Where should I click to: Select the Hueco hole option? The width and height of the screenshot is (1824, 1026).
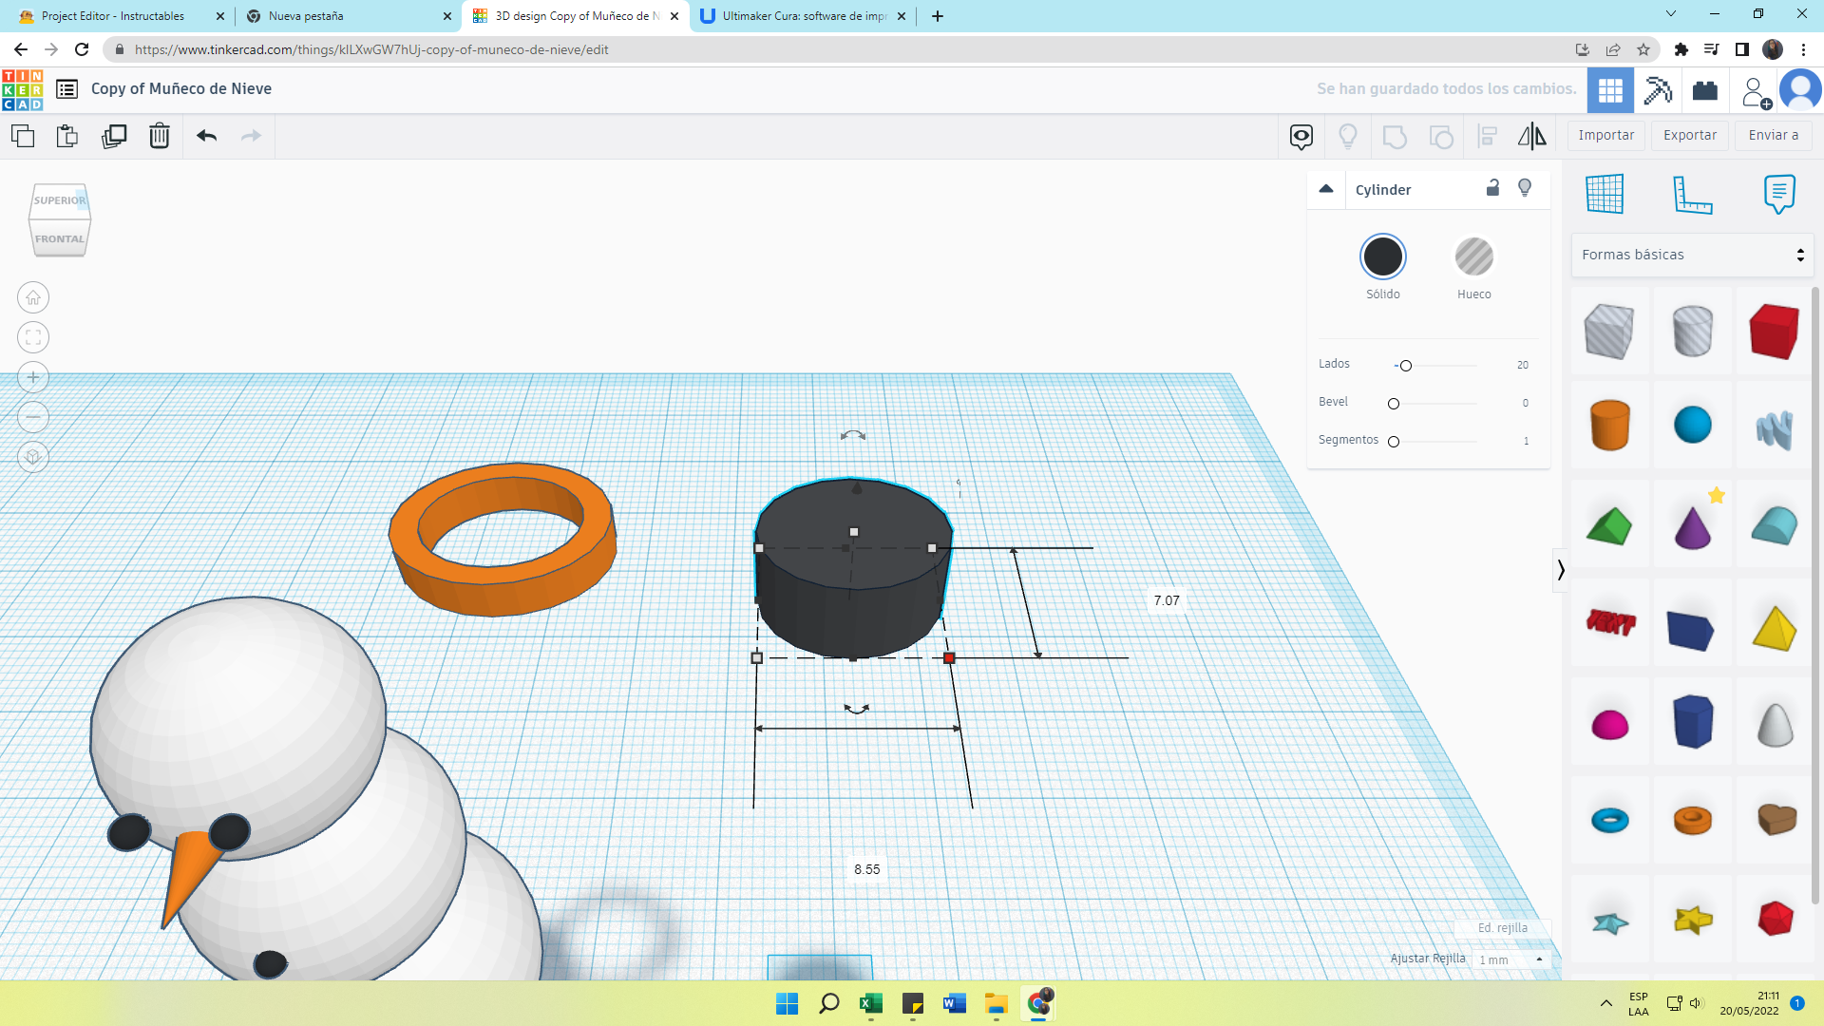(x=1474, y=256)
